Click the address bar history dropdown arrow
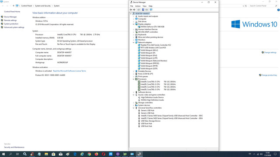The width and height of the screenshot is (280, 157). point(243,6)
